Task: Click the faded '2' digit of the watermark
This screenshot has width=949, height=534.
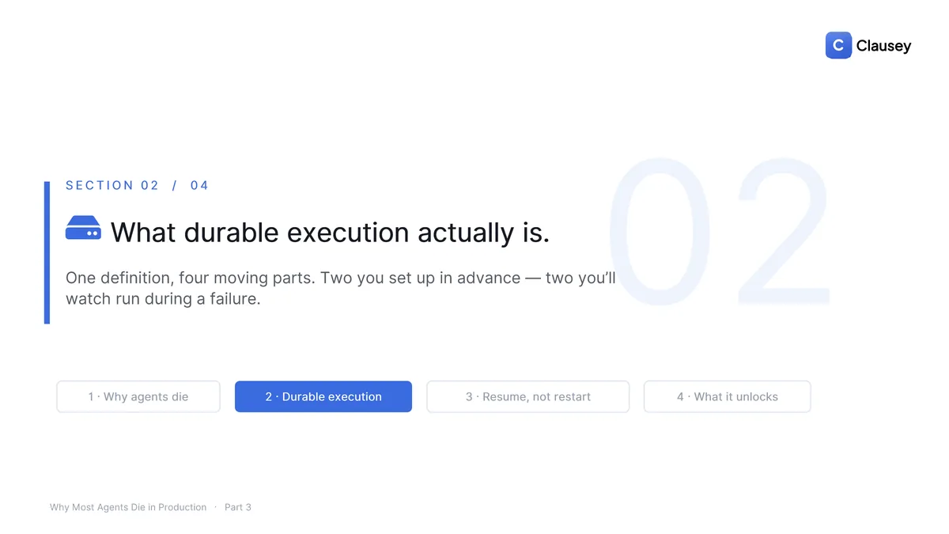Action: point(783,230)
